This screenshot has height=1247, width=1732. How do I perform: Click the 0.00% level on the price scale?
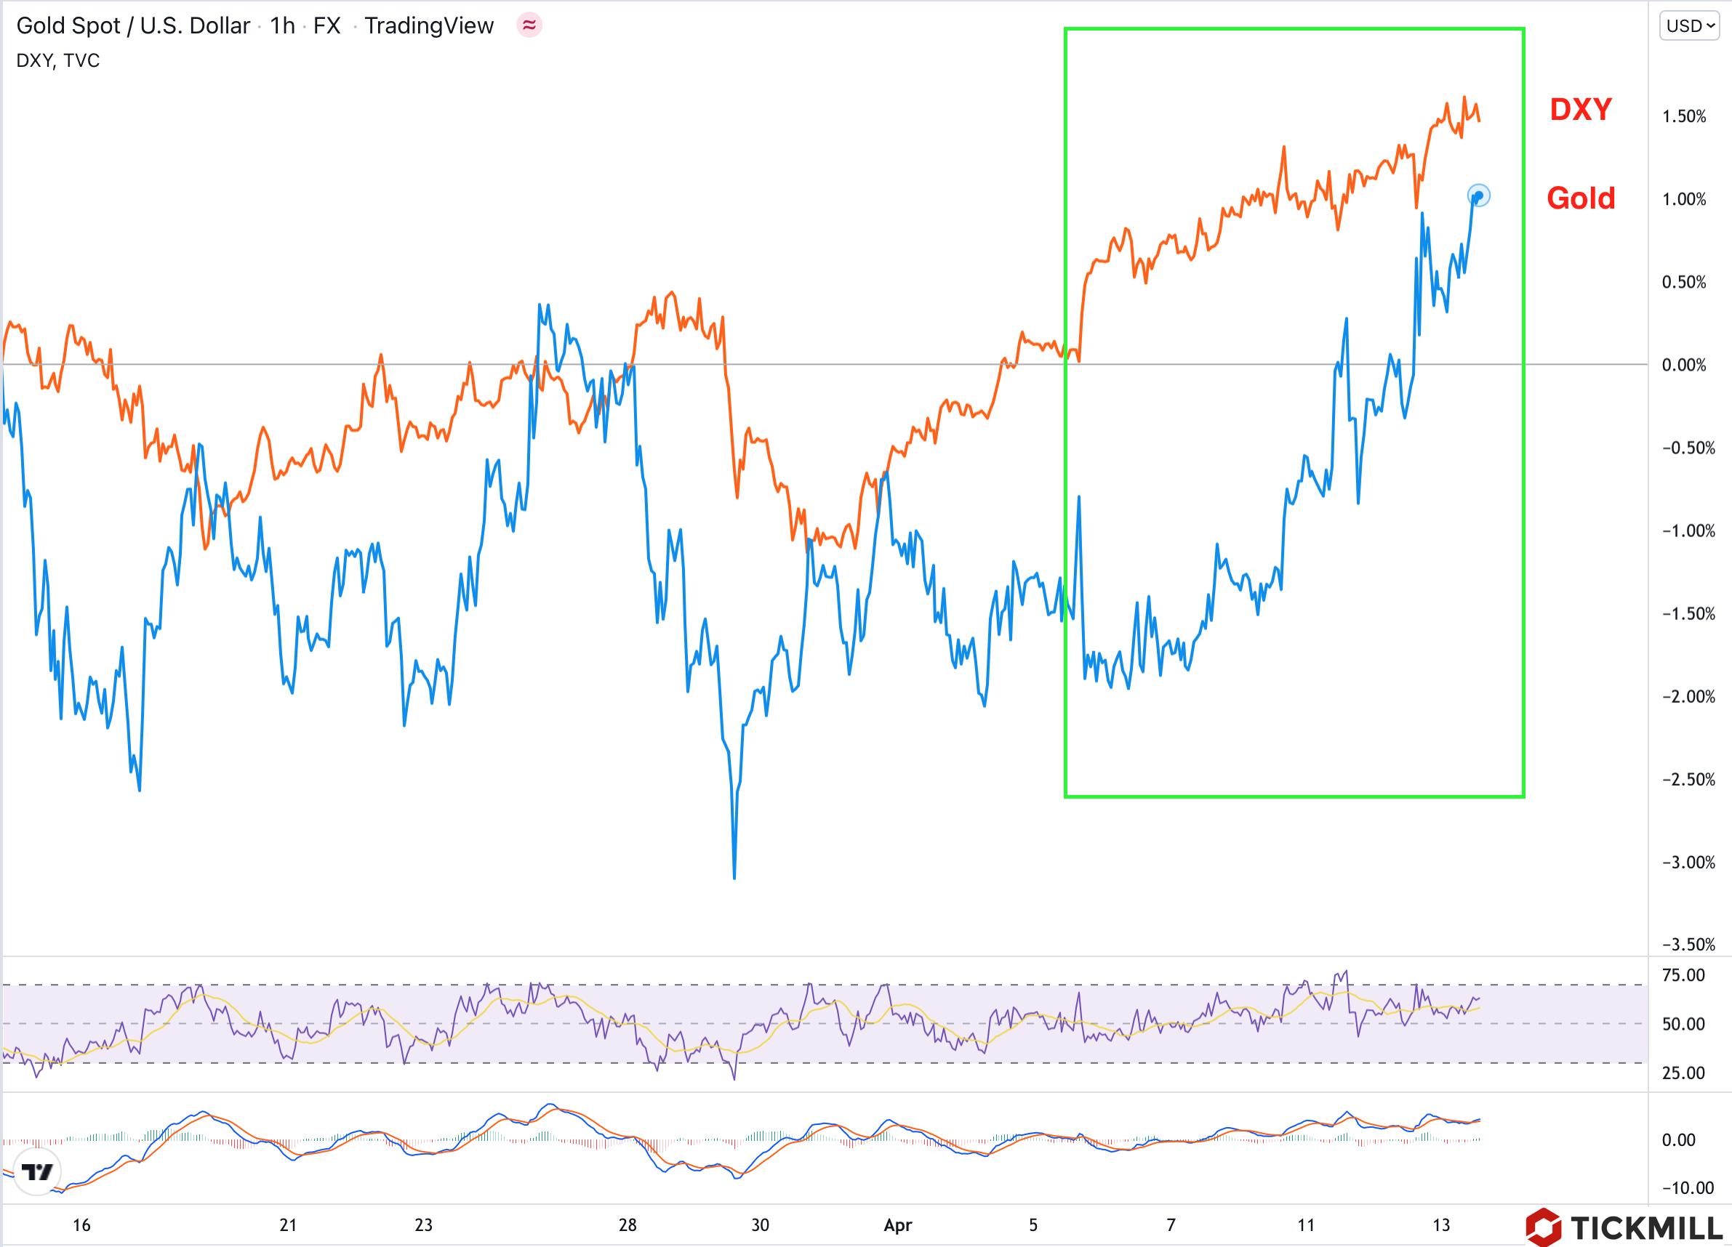coord(1683,365)
